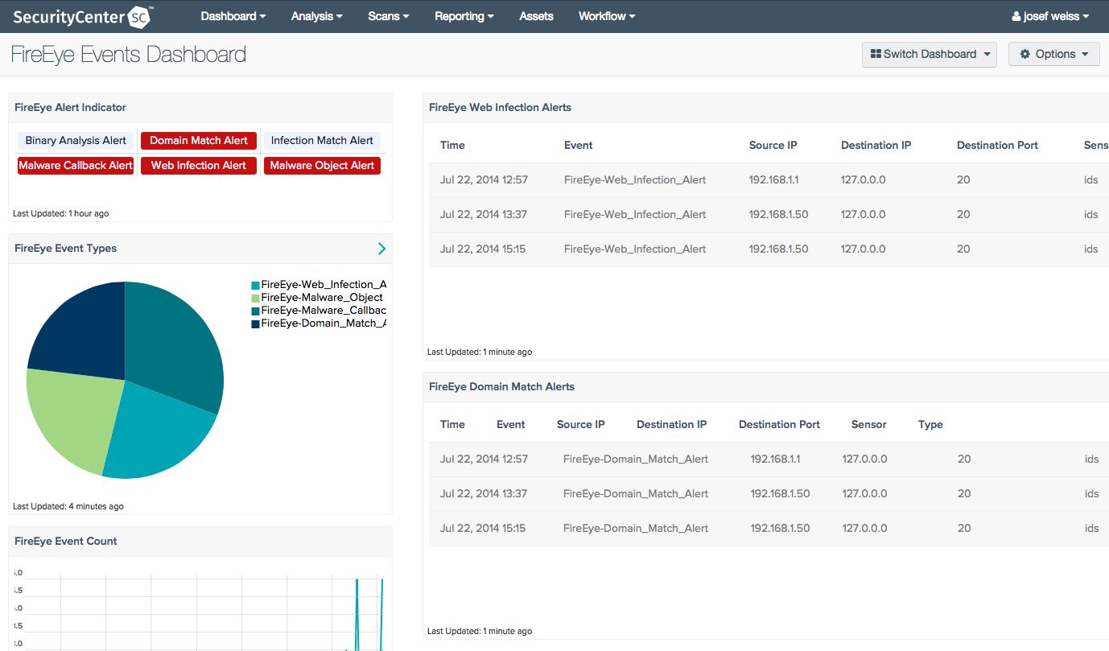Click the SecurityCenter logo
The height and width of the screenshot is (651, 1109).
click(x=83, y=16)
